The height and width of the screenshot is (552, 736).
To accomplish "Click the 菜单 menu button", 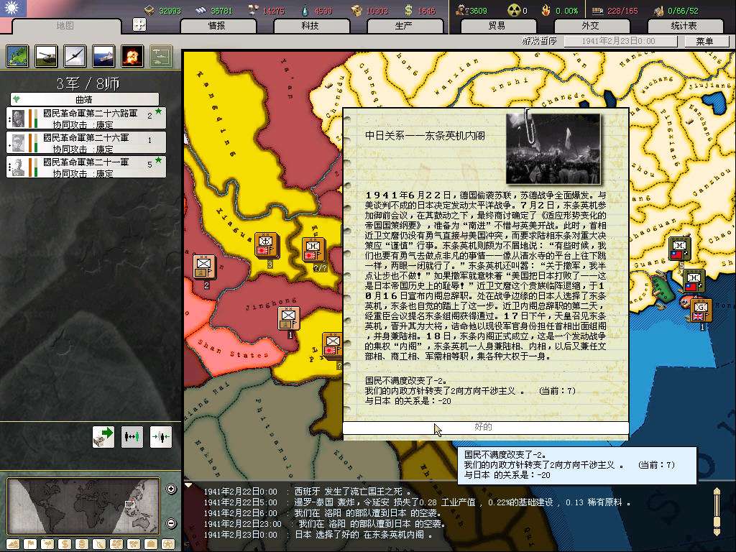I will pyautogui.click(x=706, y=41).
